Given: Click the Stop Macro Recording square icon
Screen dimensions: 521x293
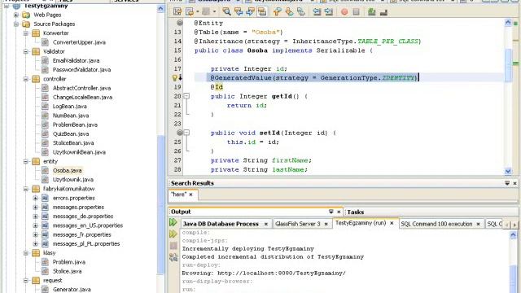Looking at the screenshot, I should click(x=357, y=12).
